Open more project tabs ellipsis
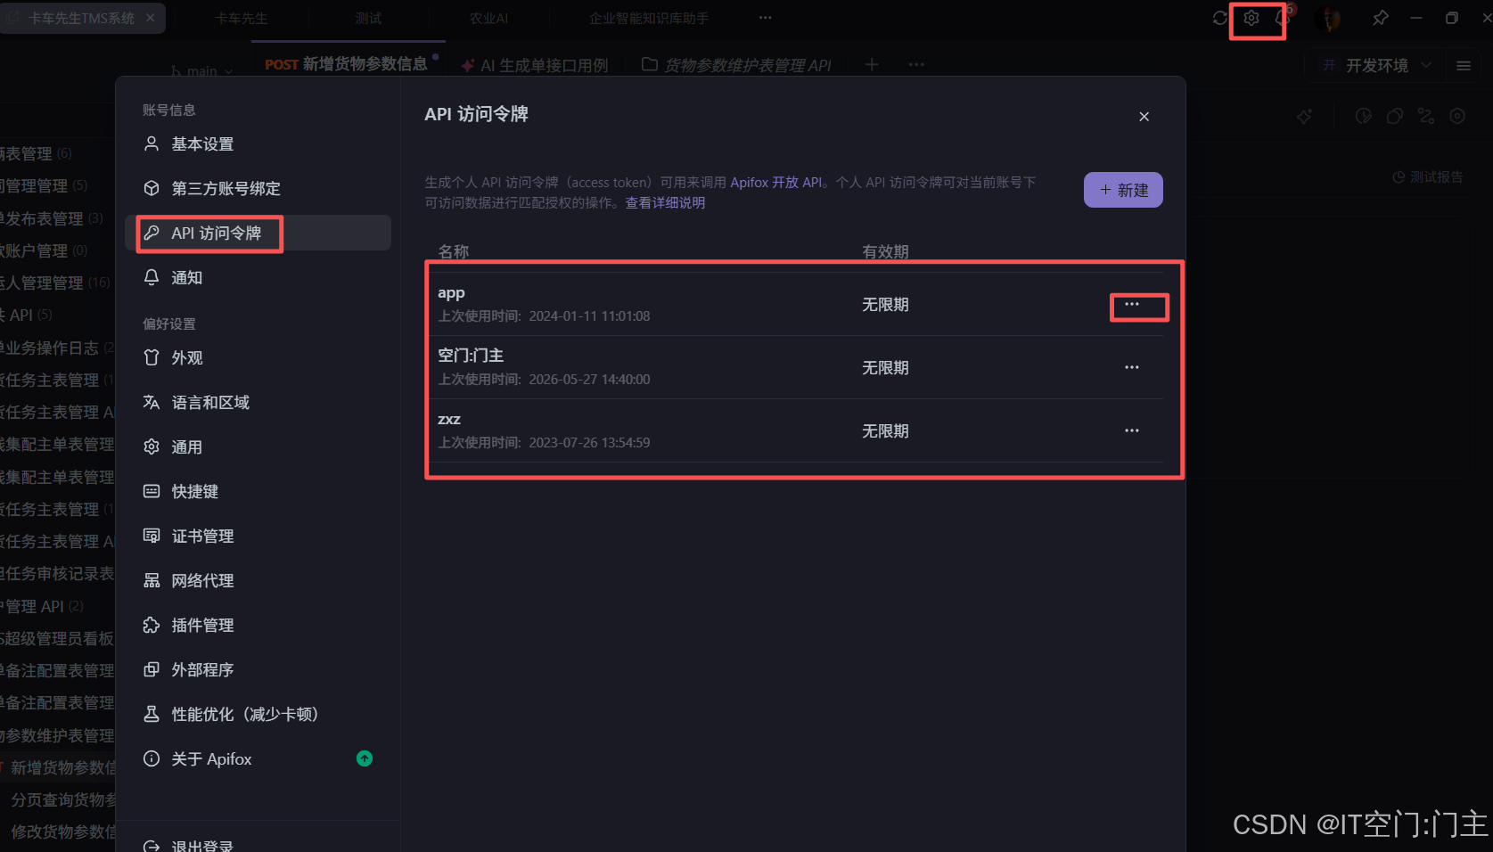The height and width of the screenshot is (852, 1493). coord(766,18)
